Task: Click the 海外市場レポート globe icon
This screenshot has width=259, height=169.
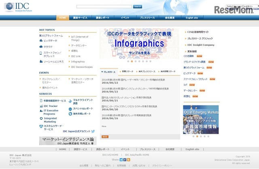Action: [70, 114]
